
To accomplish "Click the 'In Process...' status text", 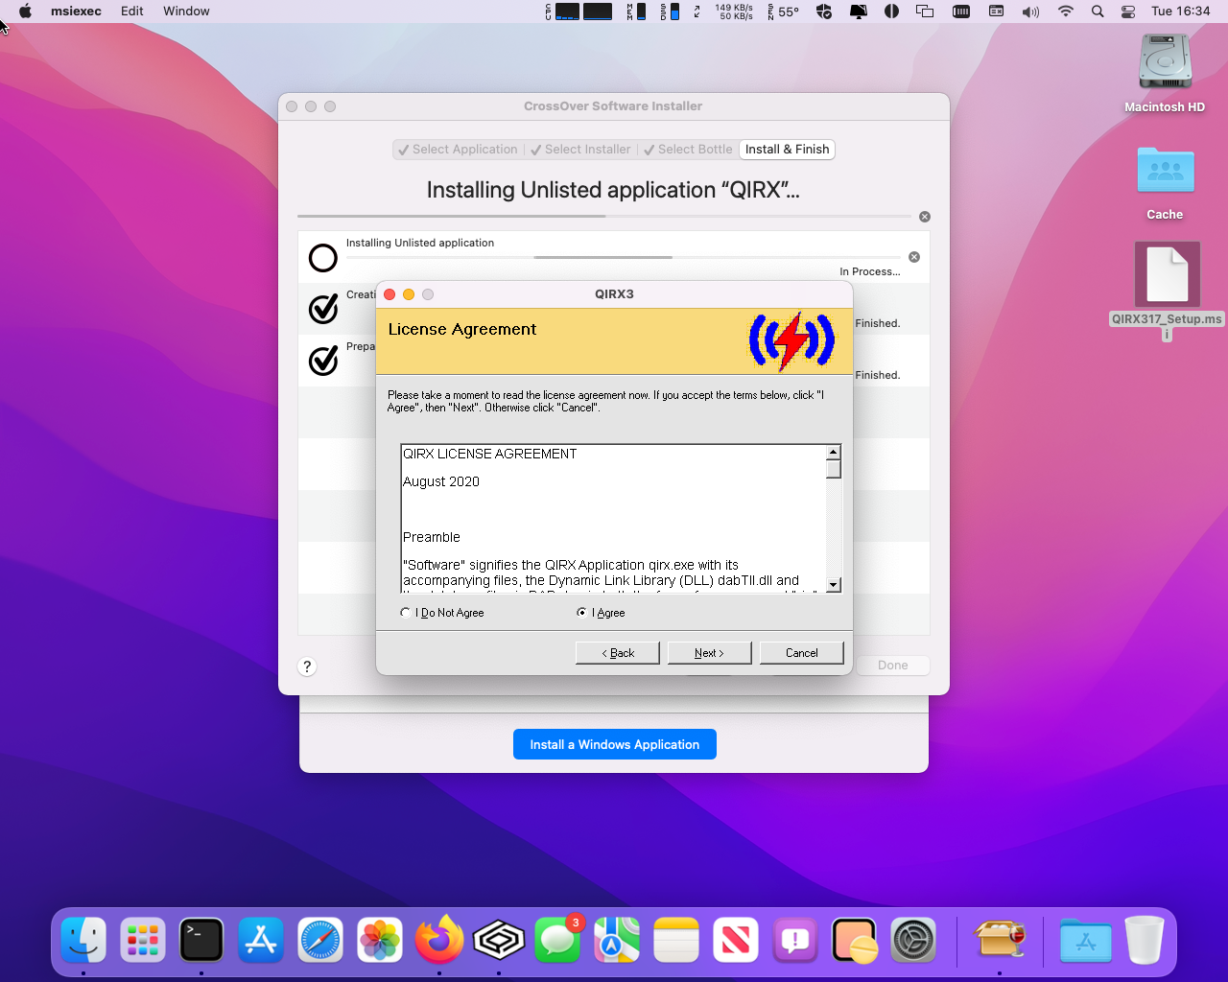I will point(869,271).
